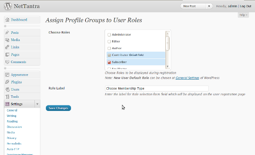Click the Pages icon in sidebar
Screen dimensions: 255x155
[7, 55]
